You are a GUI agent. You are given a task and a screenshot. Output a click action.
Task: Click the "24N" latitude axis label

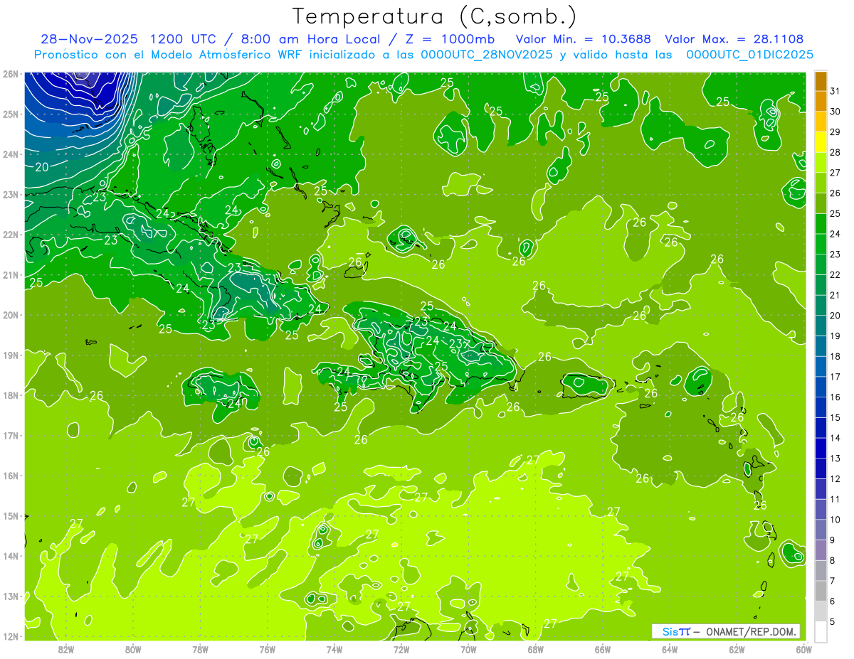click(10, 154)
